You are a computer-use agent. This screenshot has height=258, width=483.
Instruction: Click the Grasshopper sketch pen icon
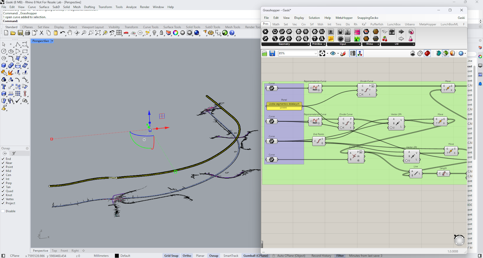343,53
